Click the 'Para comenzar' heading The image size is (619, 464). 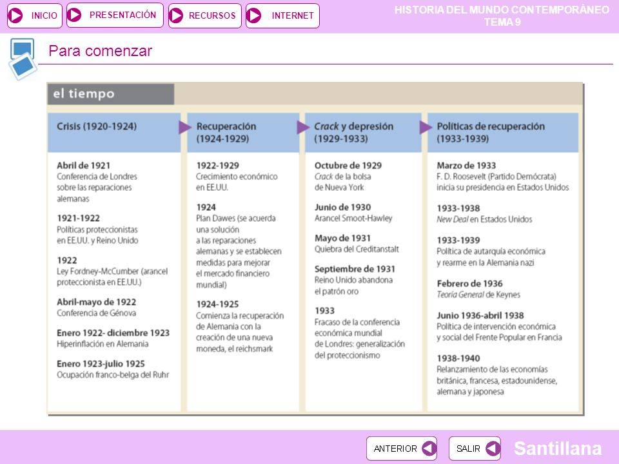coord(101,51)
